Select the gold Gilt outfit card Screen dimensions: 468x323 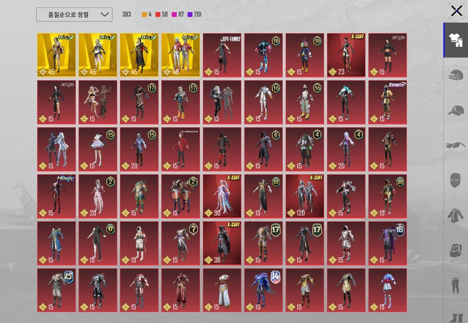[56, 55]
